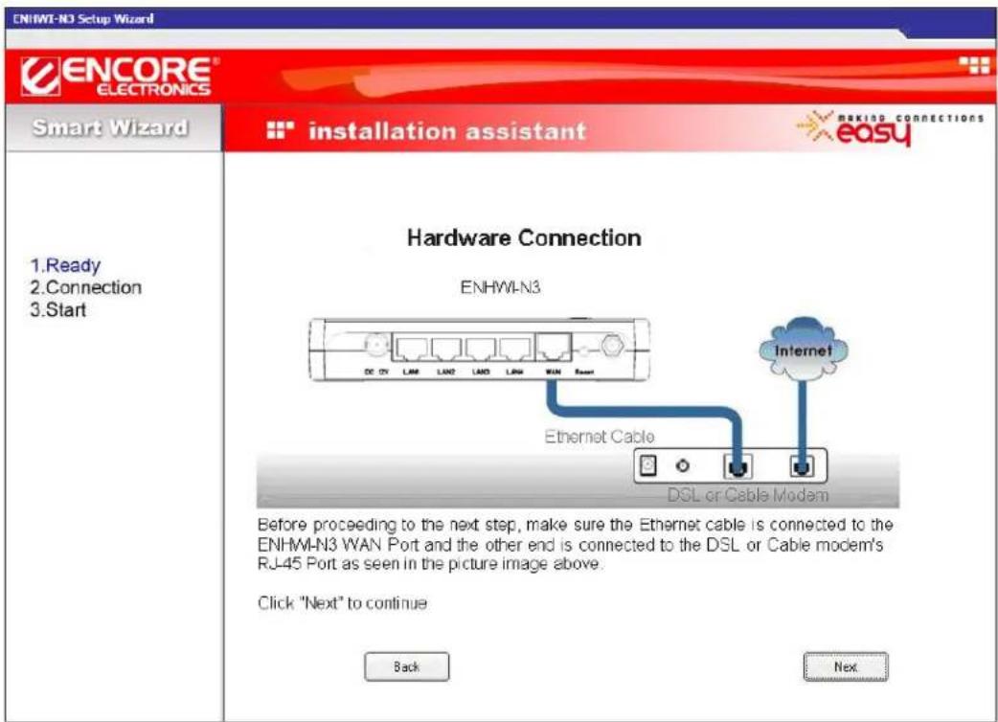The height and width of the screenshot is (722, 998).
Task: Click the antenna connector right of Reset
Action: pos(612,346)
